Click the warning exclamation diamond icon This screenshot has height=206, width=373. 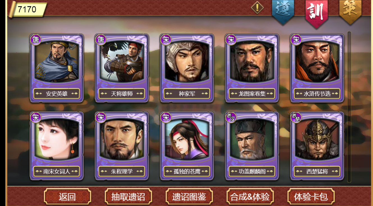pyautogui.click(x=257, y=8)
